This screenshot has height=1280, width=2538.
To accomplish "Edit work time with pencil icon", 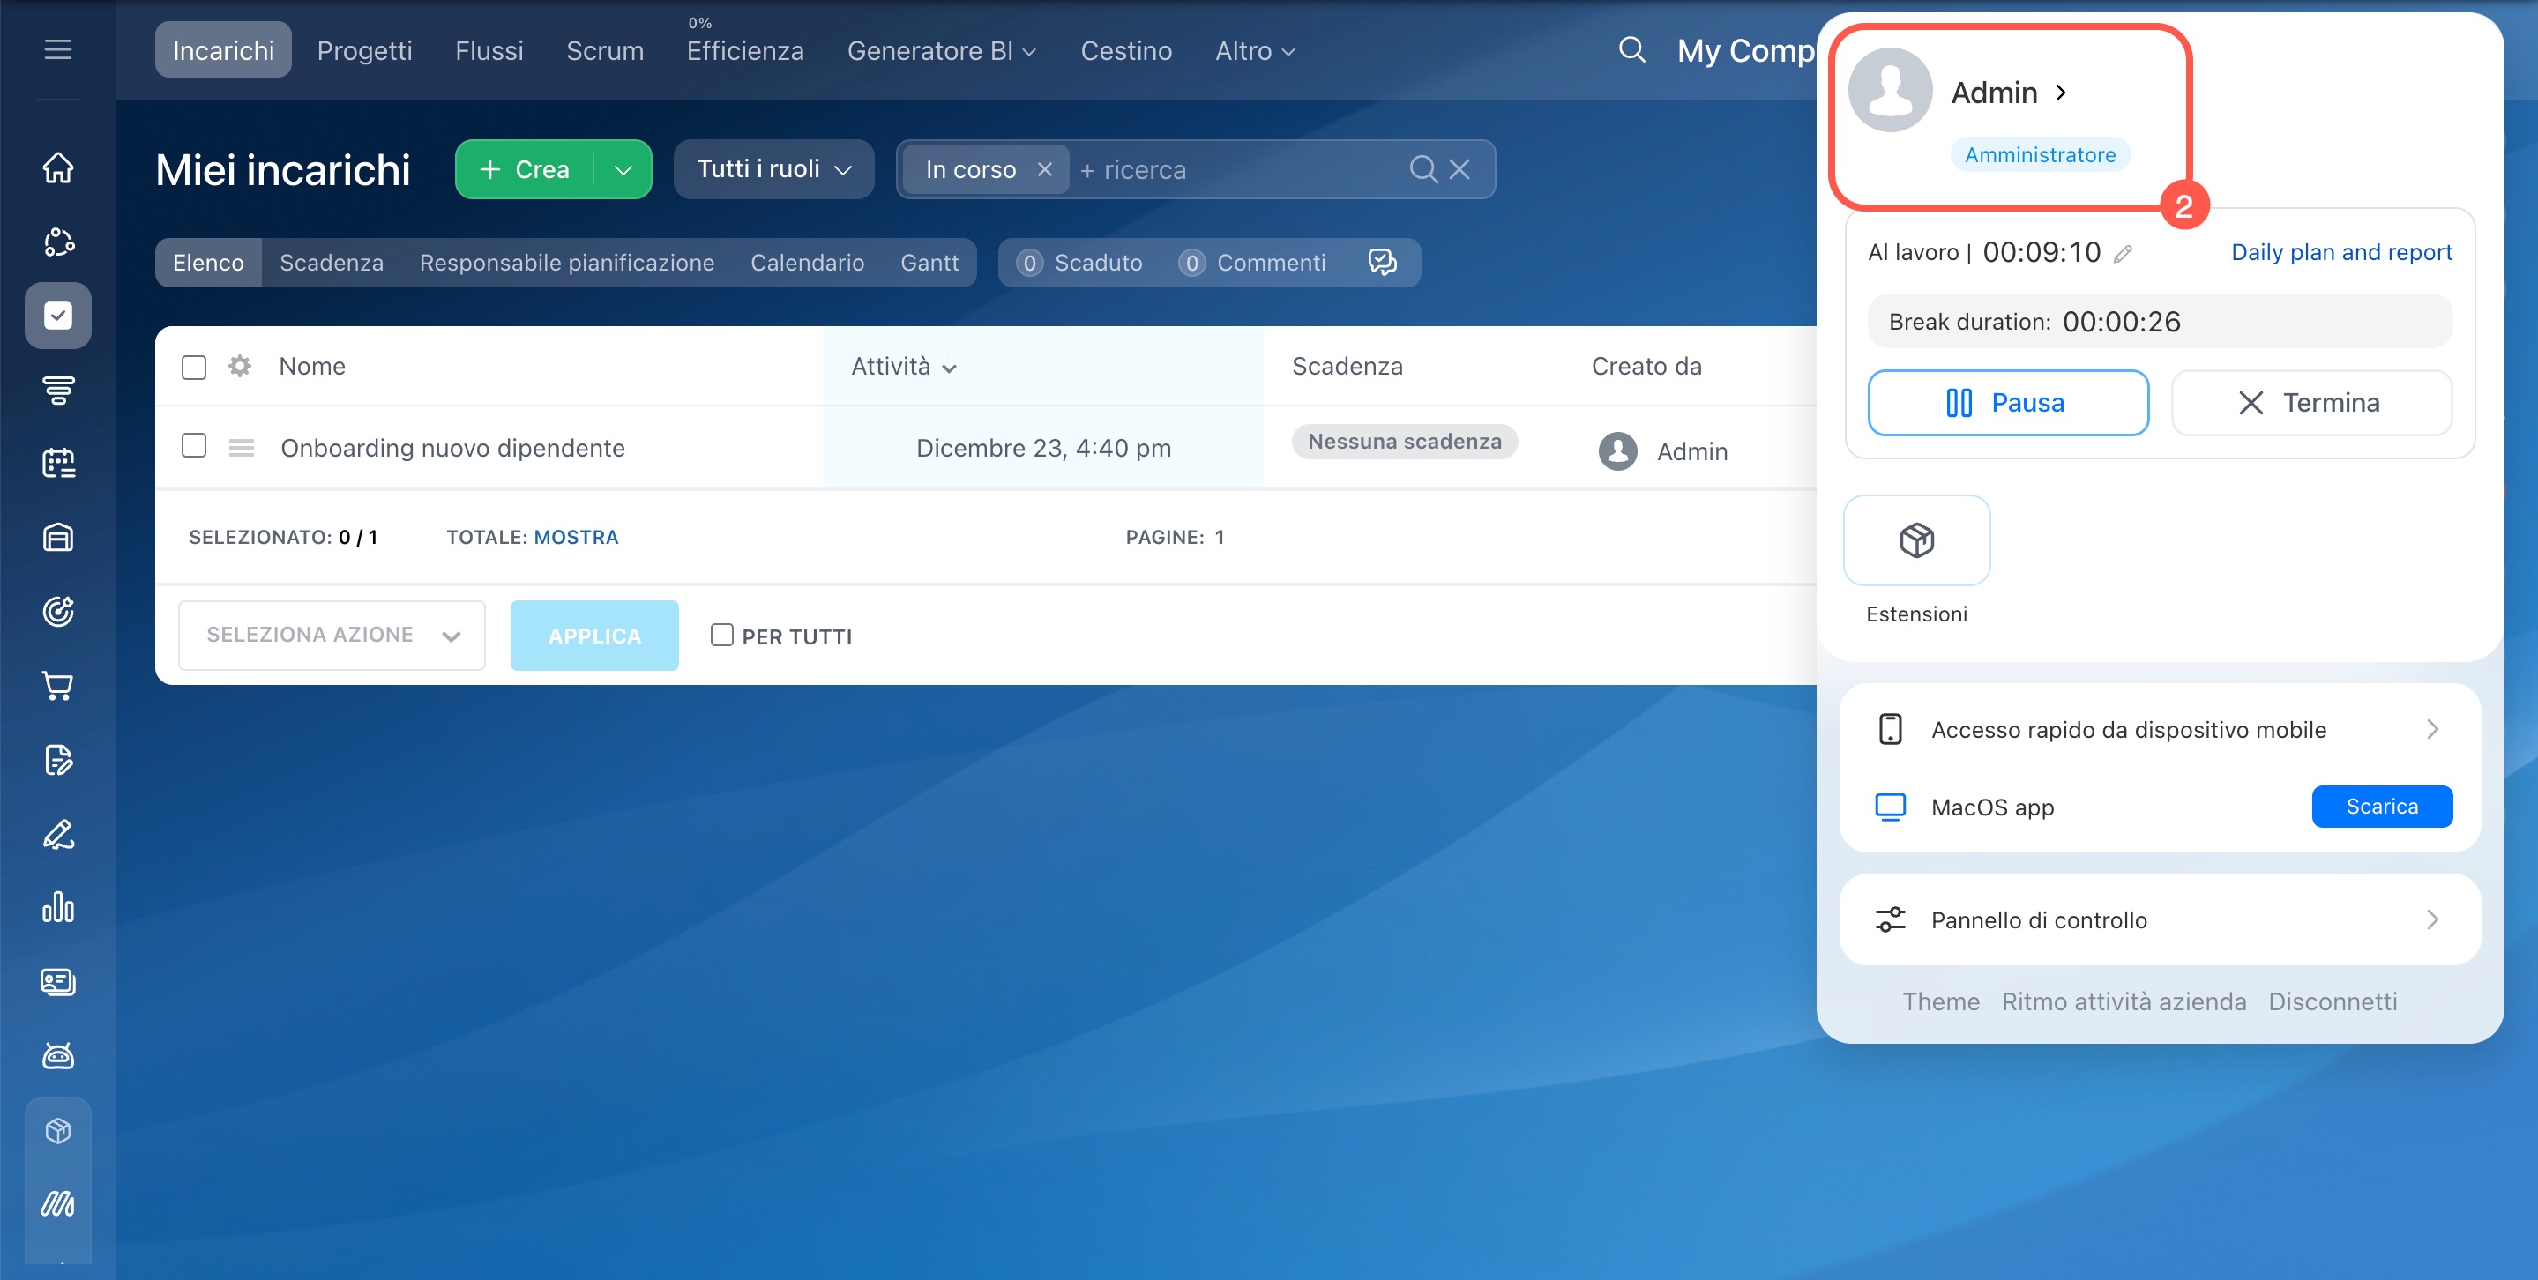I will tap(2124, 254).
